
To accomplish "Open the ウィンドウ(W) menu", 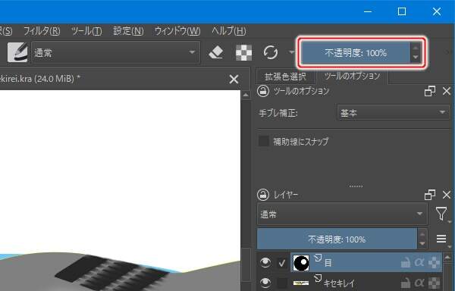I will point(177,31).
